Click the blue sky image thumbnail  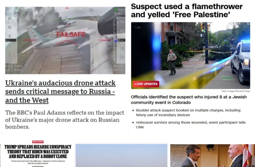click(121, 155)
